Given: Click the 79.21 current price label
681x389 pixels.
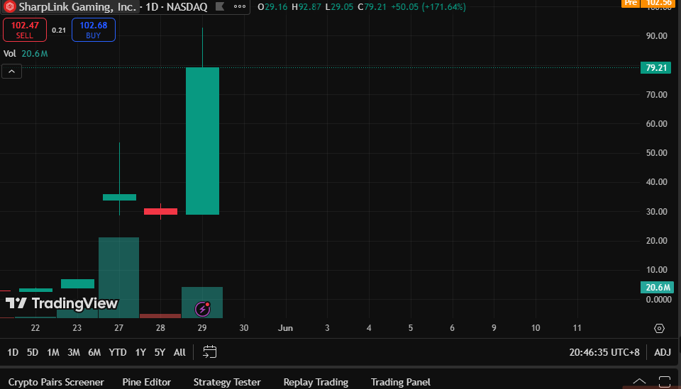Looking at the screenshot, I should point(655,67).
